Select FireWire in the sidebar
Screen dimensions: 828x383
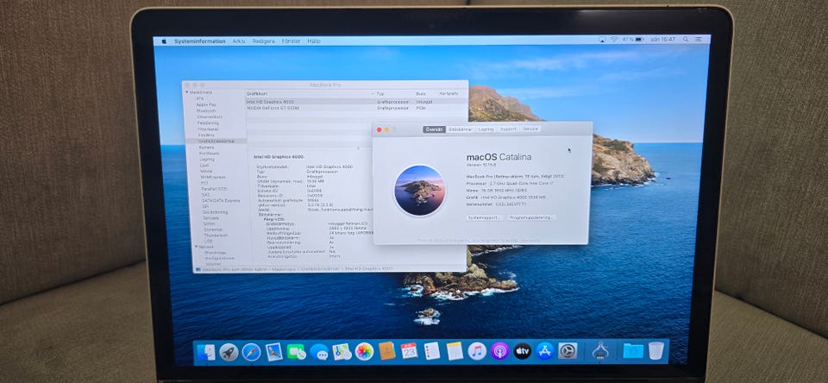click(206, 135)
